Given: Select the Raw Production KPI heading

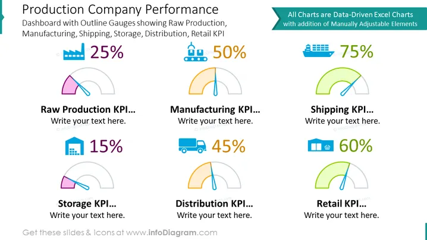Looking at the screenshot, I should tap(88, 109).
